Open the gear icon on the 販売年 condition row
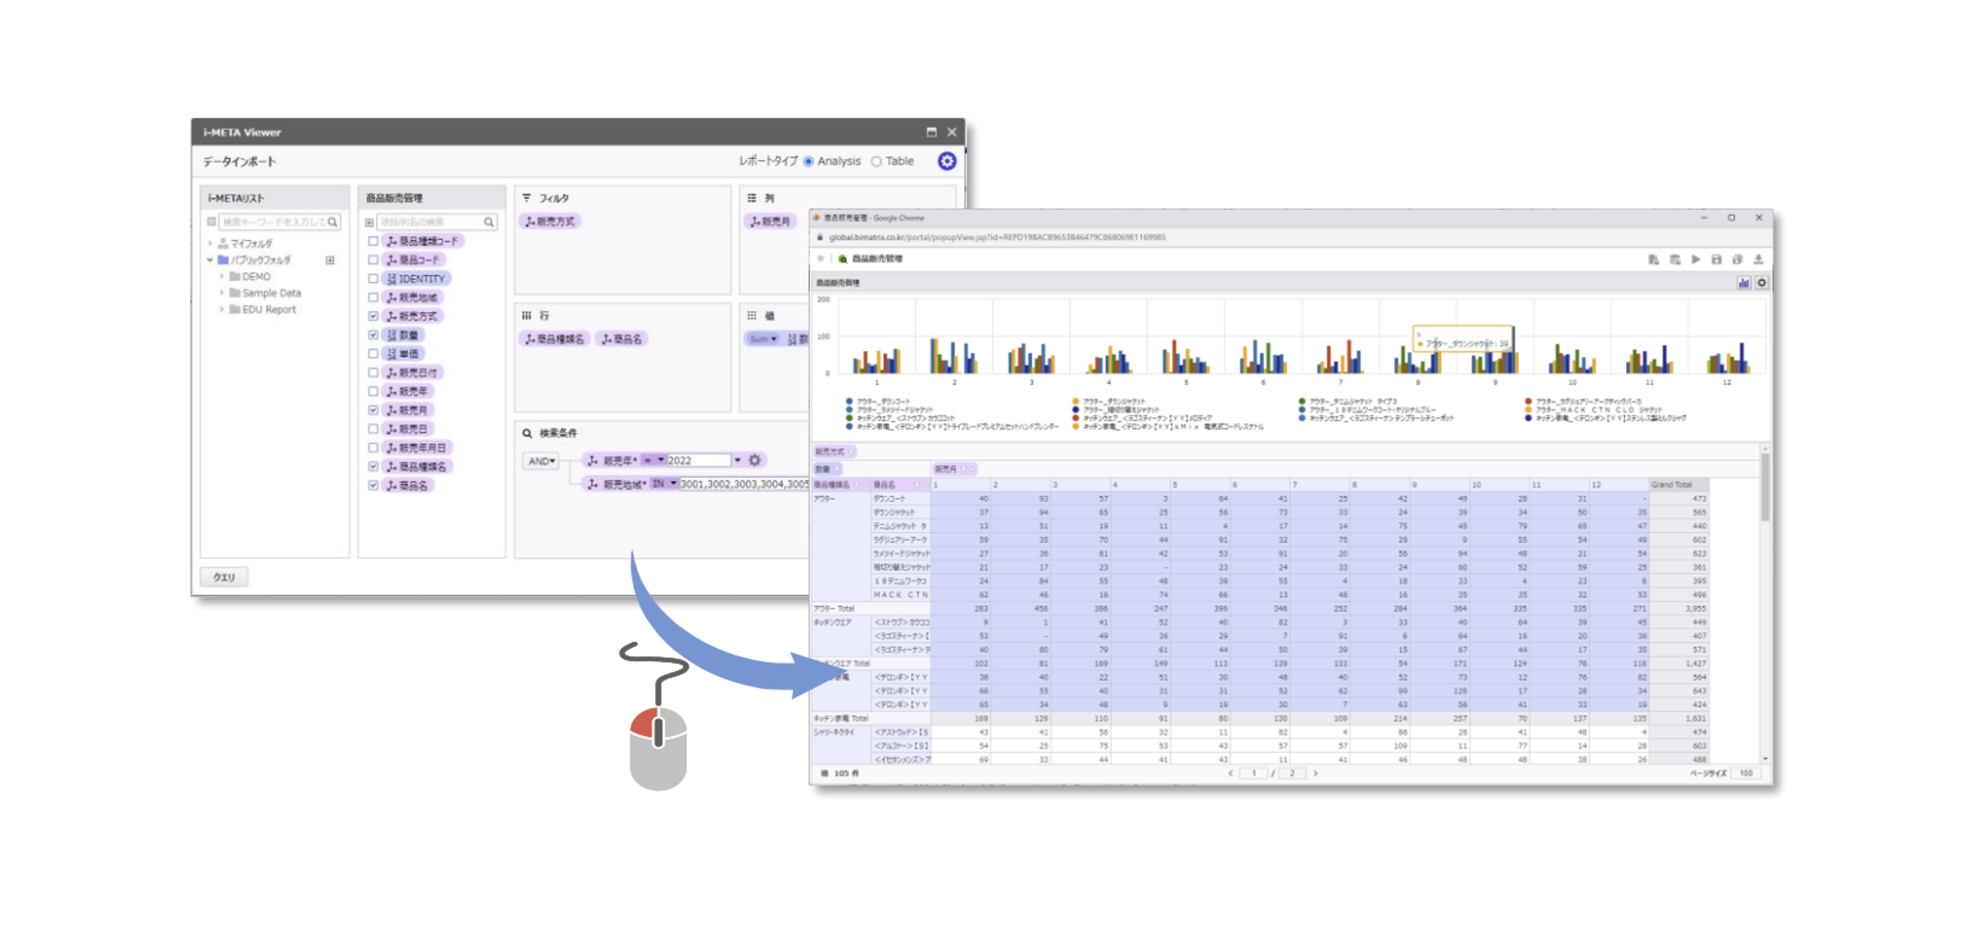The height and width of the screenshot is (941, 1976). click(x=755, y=460)
